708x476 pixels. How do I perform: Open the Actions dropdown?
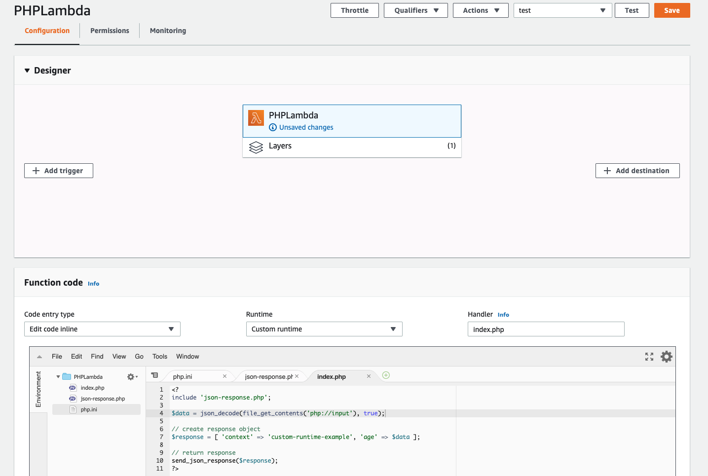click(481, 10)
